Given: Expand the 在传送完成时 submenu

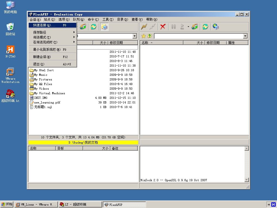Looking at the screenshot, I should (52, 42).
